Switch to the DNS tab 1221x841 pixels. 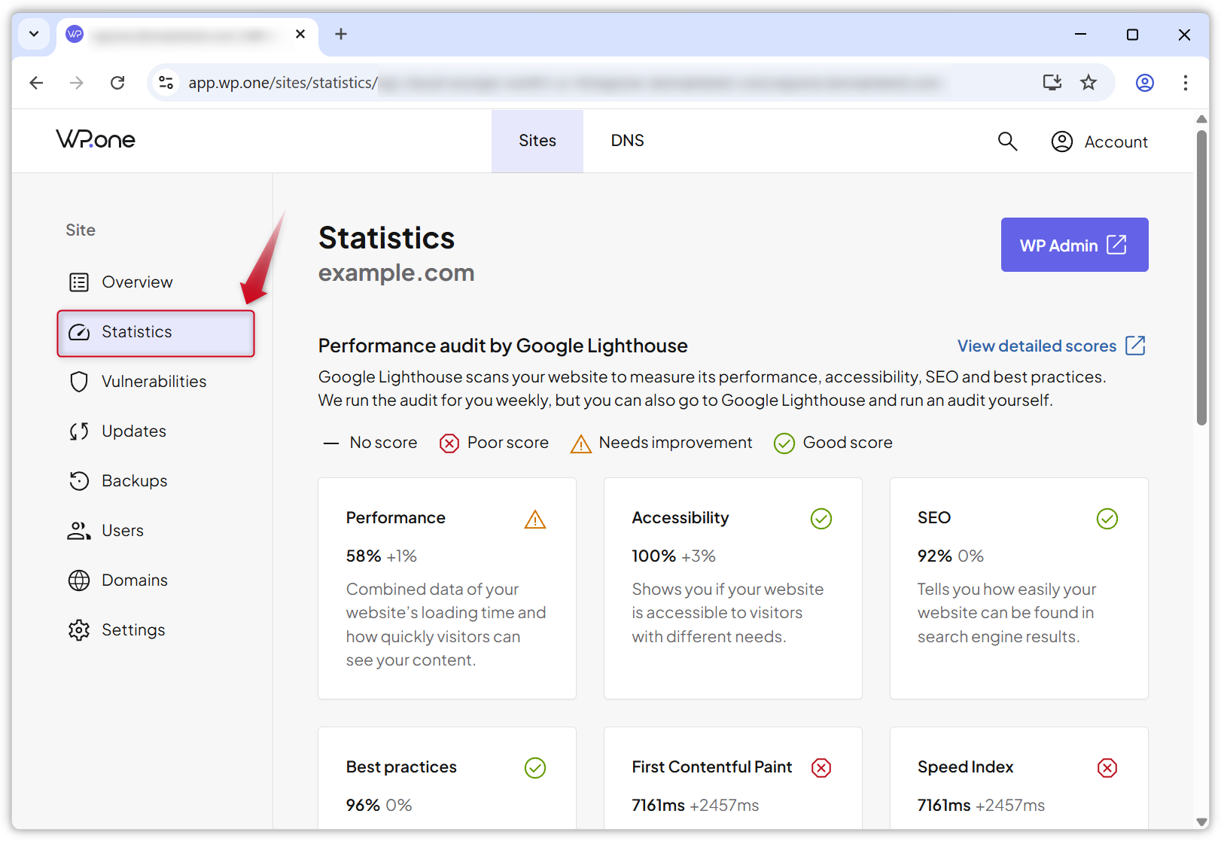627,141
